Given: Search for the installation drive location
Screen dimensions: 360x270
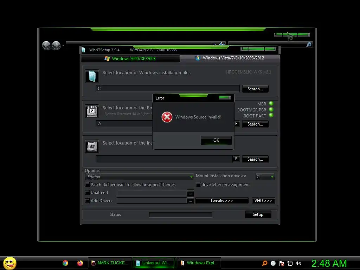Looking at the screenshot, I should tap(255, 159).
